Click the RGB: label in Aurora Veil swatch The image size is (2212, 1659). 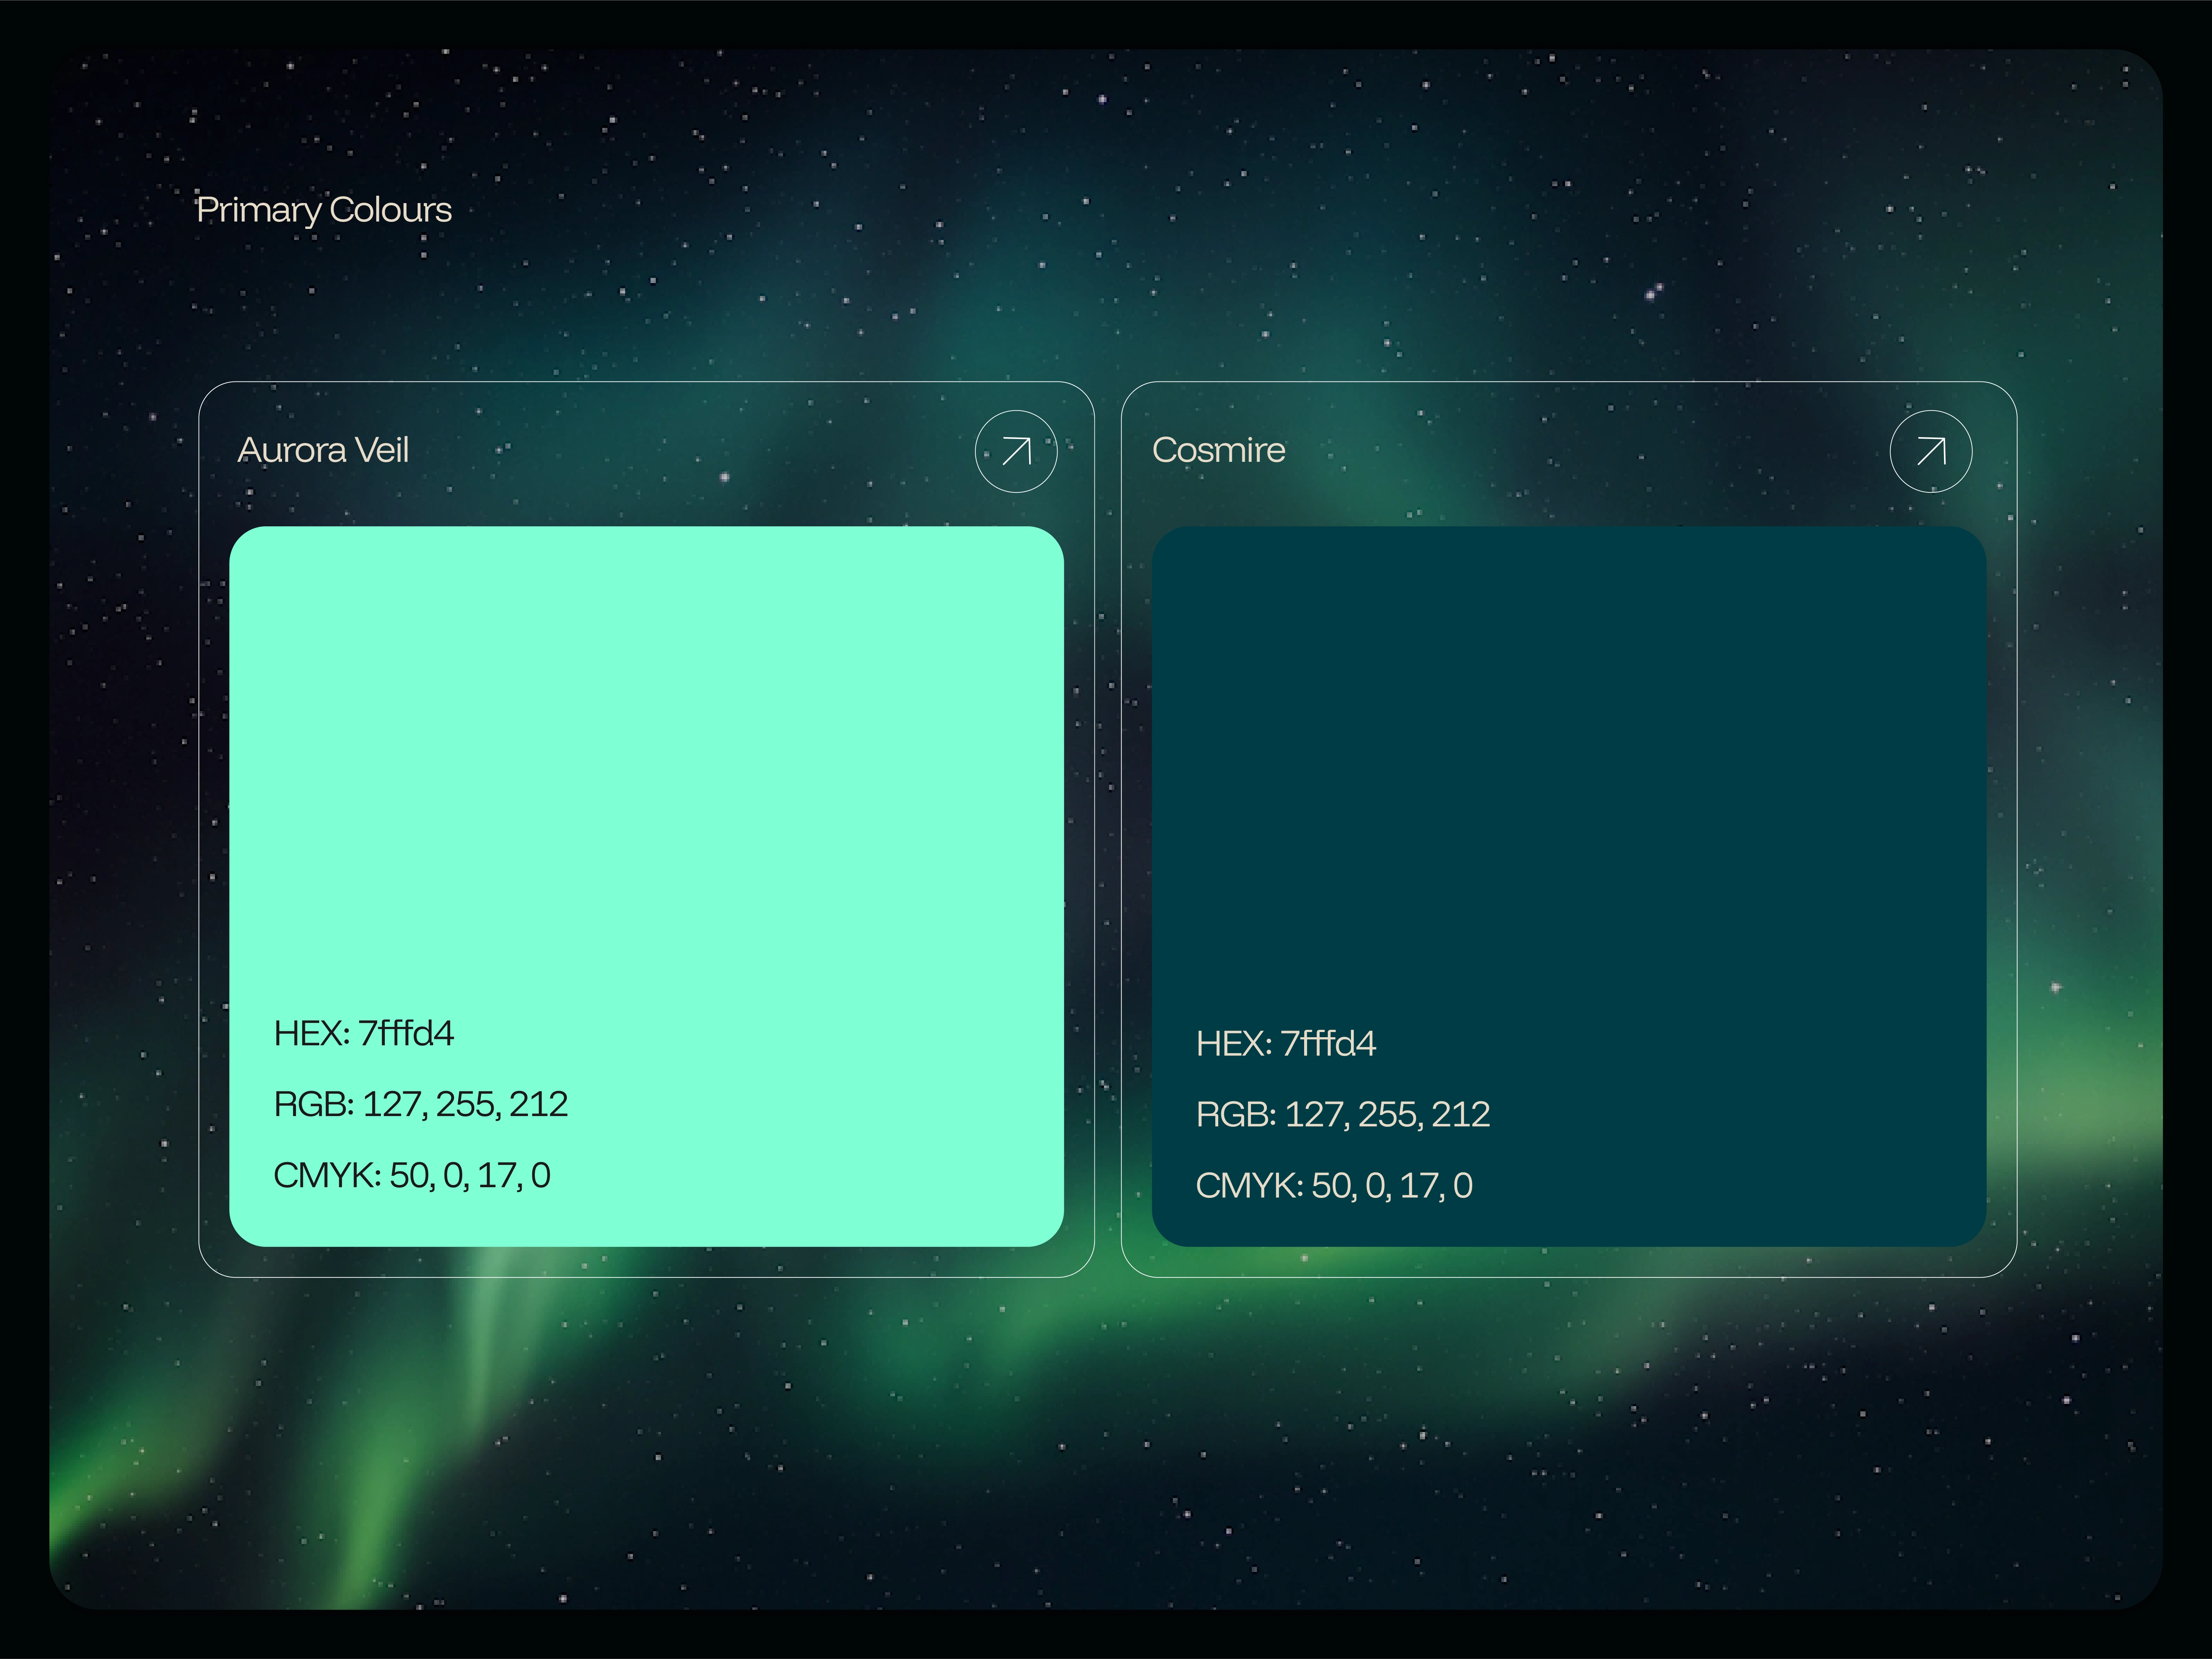(x=313, y=1104)
